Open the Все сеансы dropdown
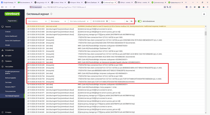 58,21
